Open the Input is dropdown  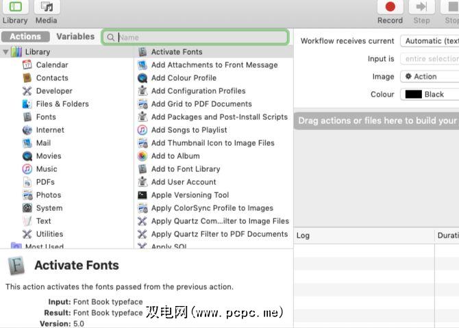click(430, 59)
